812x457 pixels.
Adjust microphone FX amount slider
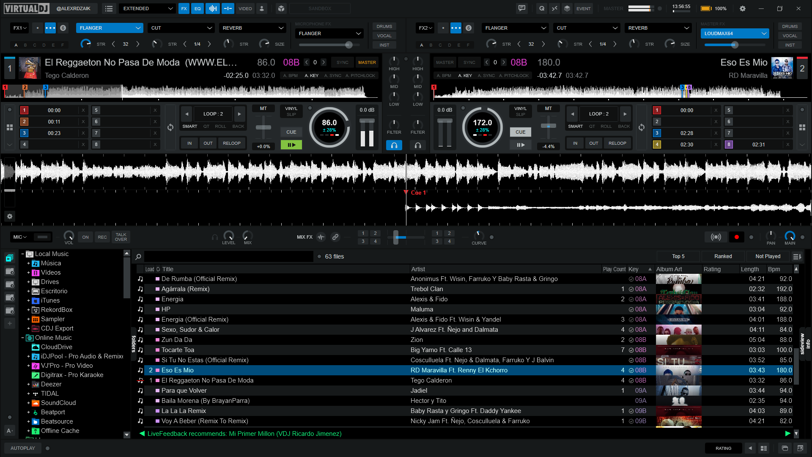(348, 45)
